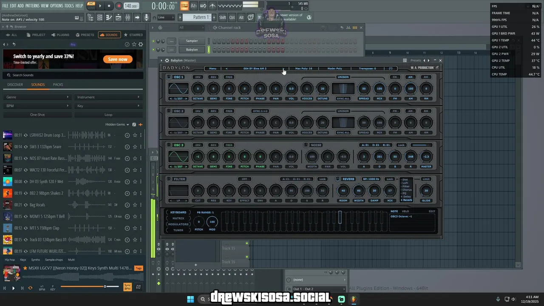Open the Key filter dropdown
Screen dimensions: 544x306
[x=108, y=106]
